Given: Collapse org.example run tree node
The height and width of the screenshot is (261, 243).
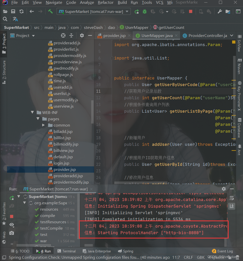Looking at the screenshot, I should tap(25, 203).
